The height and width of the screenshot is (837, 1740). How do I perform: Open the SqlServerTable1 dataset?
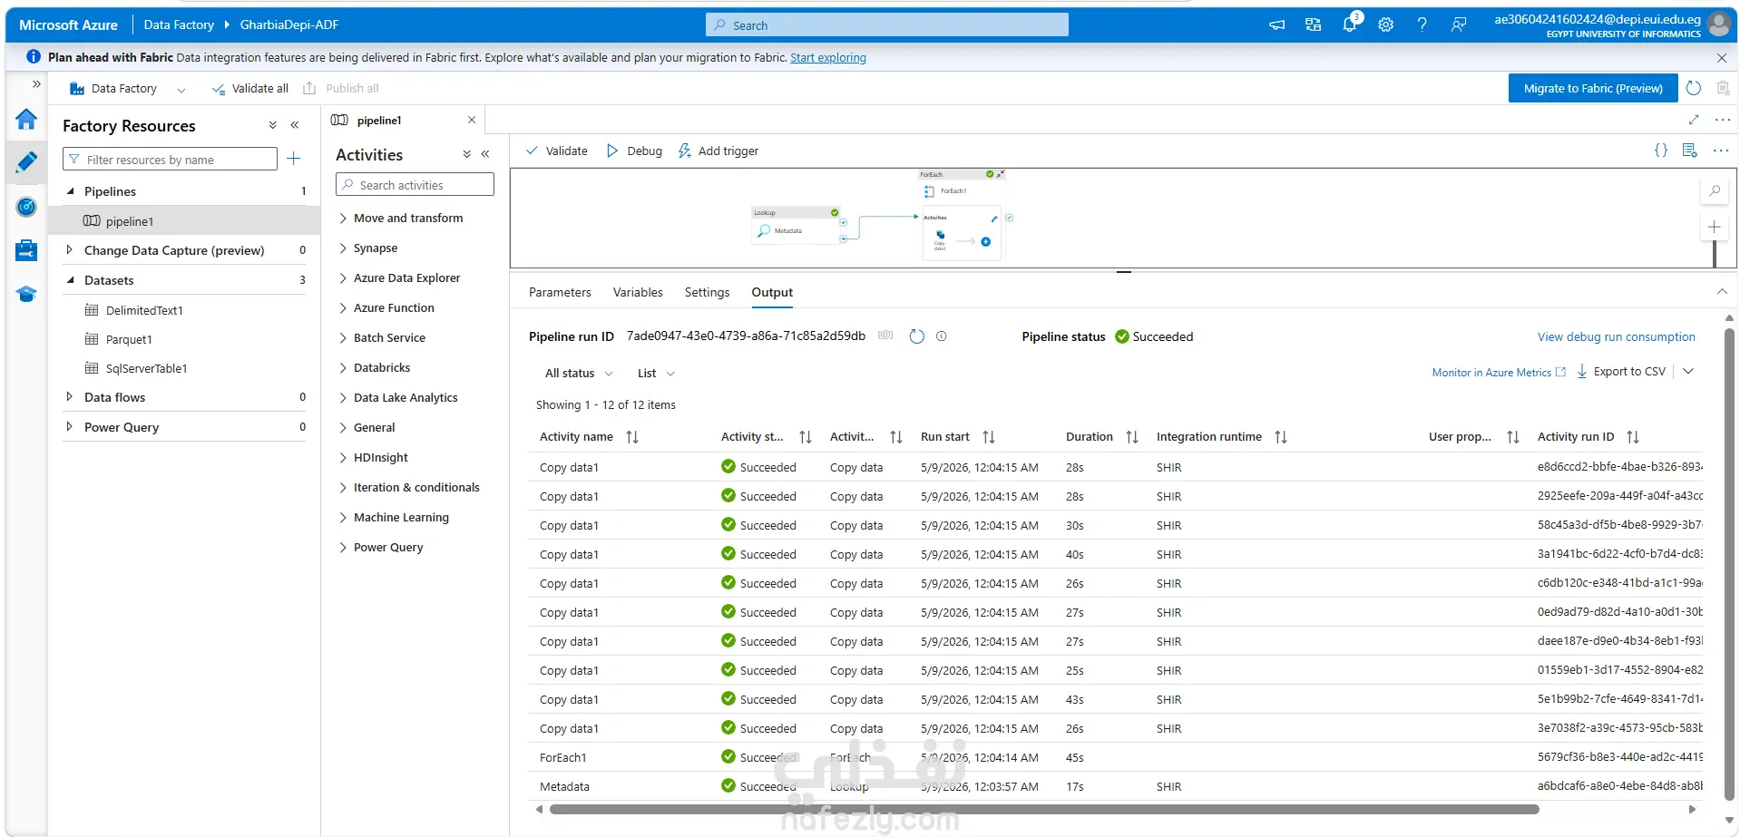click(x=146, y=368)
